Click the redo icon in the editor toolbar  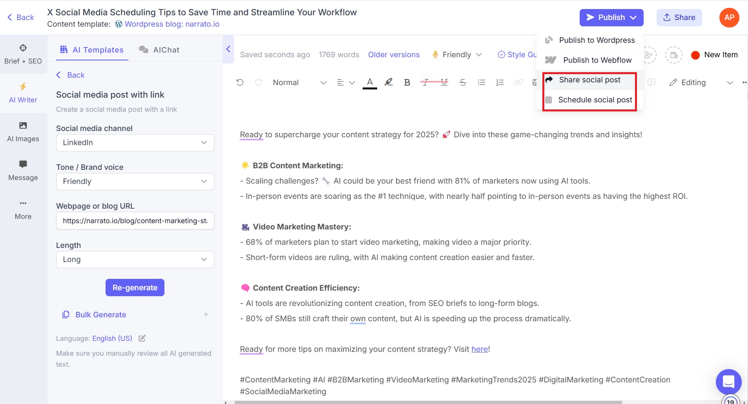[258, 82]
